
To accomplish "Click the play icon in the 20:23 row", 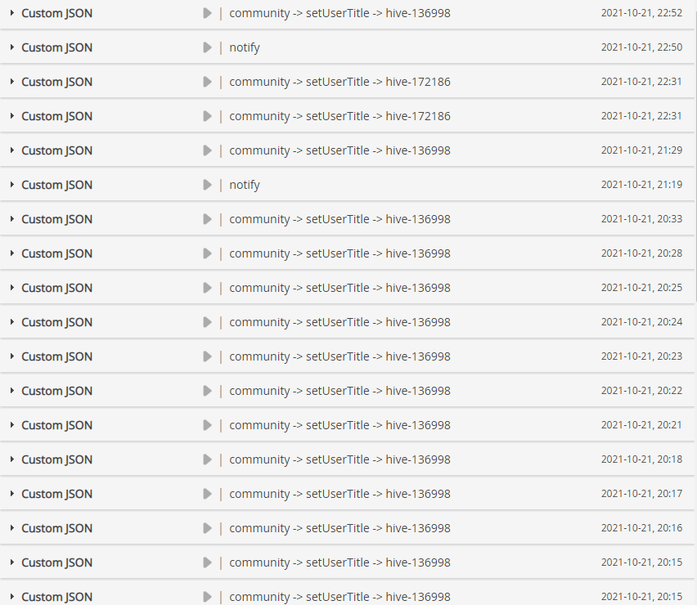I will [207, 356].
